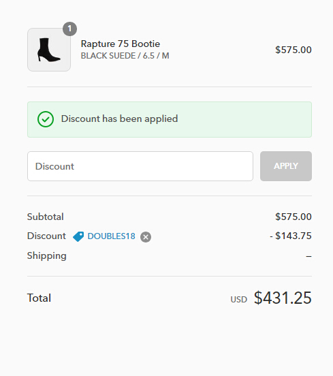This screenshot has height=376, width=333.
Task: Click the Discount has been applied banner
Action: point(170,119)
